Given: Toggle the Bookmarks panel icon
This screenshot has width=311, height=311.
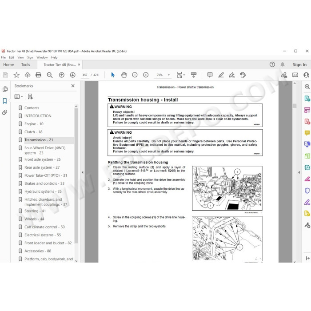Looking at the screenshot, I should [5, 101].
